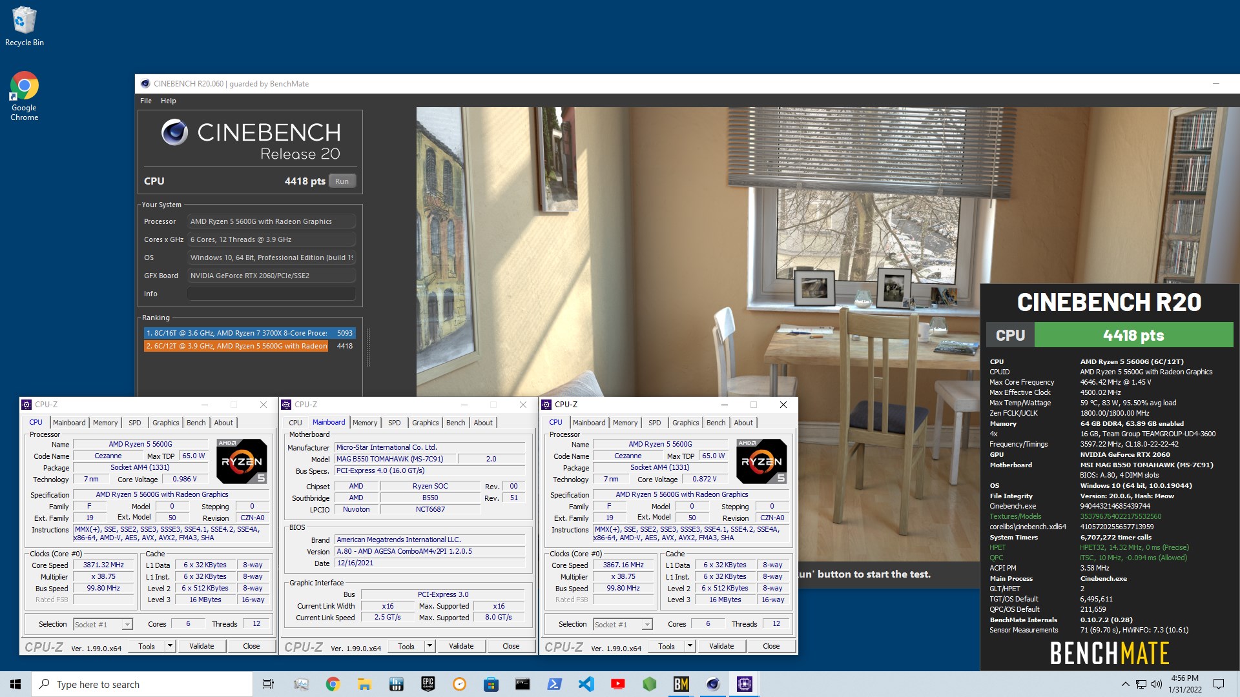This screenshot has height=697, width=1240.
Task: Open Visual Studio Code from the taskbar
Action: coord(586,684)
